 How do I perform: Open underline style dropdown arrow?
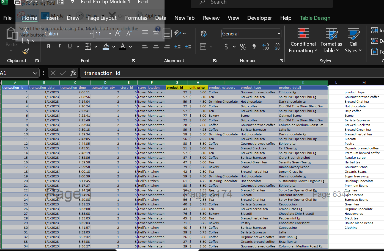78,47
